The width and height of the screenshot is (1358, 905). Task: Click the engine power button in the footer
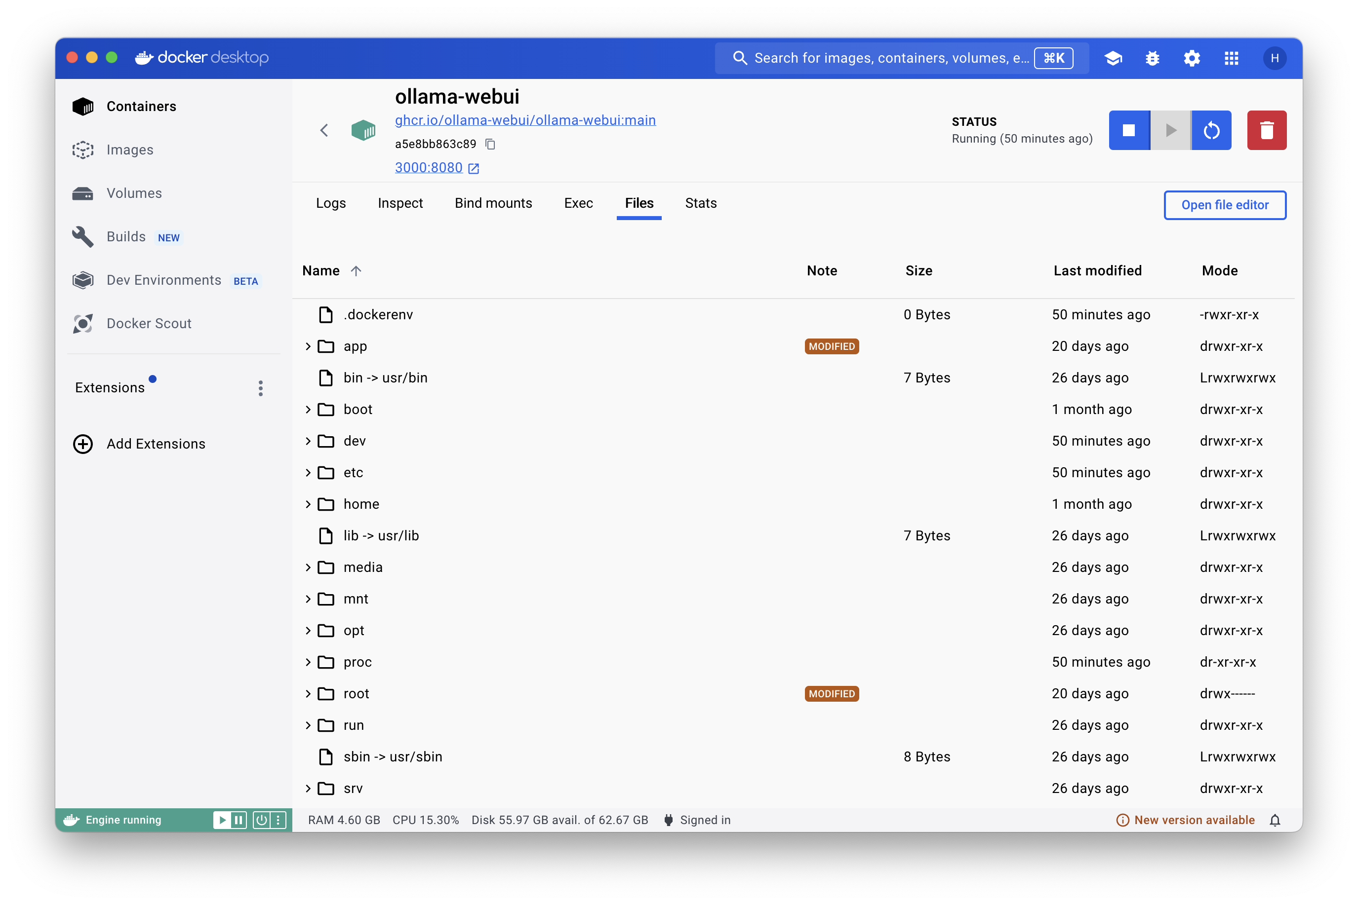click(x=262, y=820)
